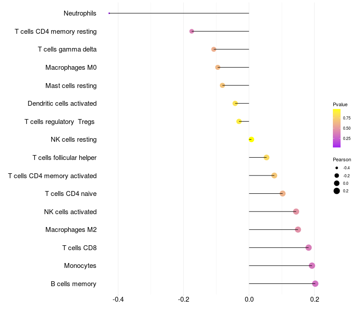
Task: Click the T cells CD8 data point
Action: tap(308, 247)
